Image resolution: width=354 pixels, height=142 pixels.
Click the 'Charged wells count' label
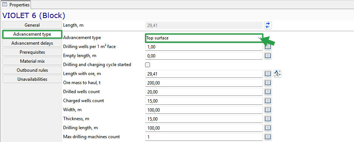tap(83, 101)
